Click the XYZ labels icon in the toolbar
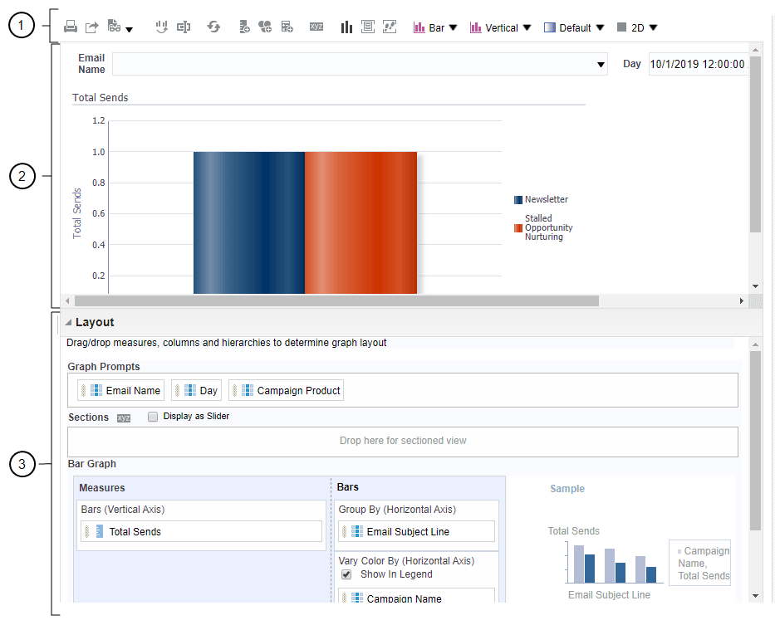This screenshot has width=775, height=625. 316,27
